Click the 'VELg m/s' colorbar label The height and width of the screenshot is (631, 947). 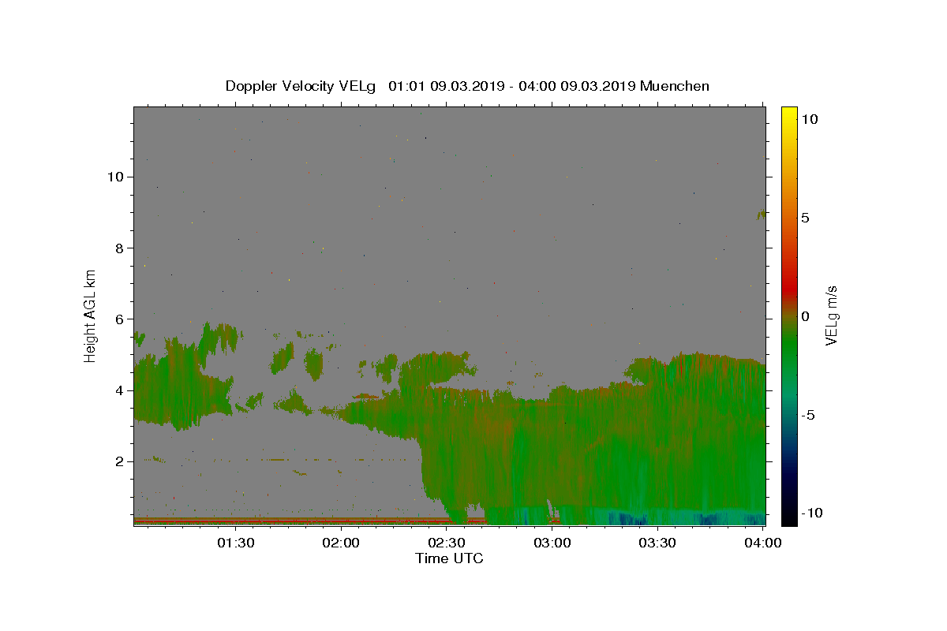831,315
